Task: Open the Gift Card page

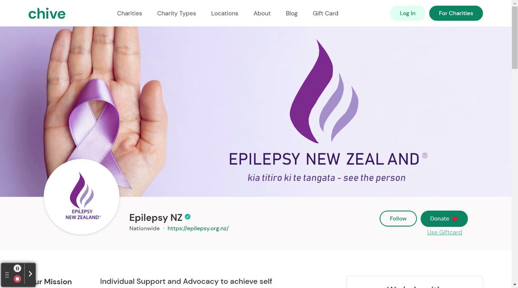Action: pyautogui.click(x=325, y=13)
